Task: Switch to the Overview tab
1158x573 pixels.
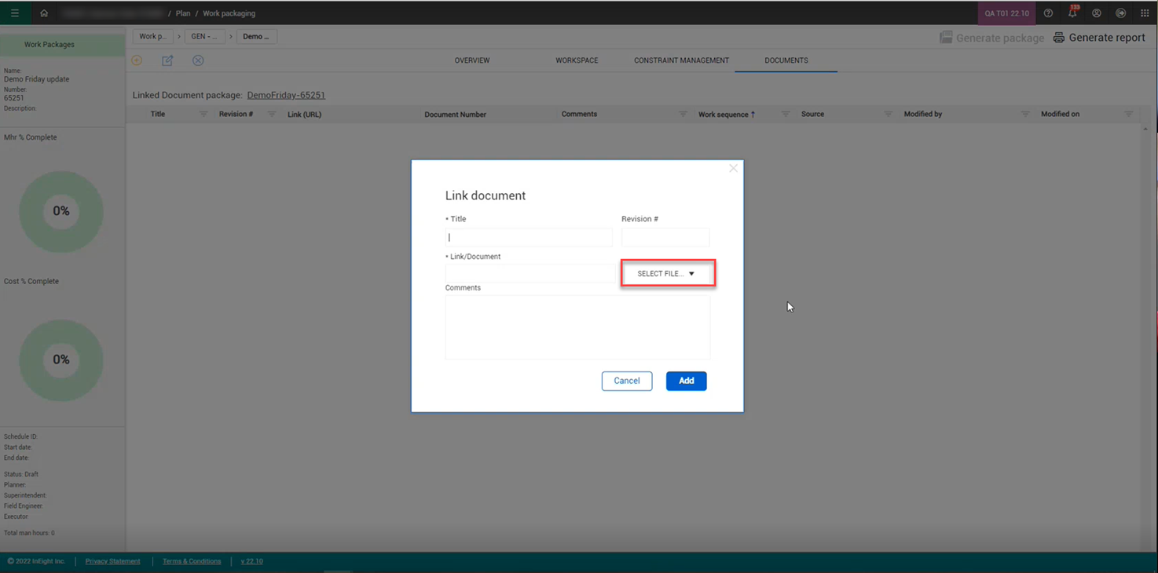Action: pos(472,60)
